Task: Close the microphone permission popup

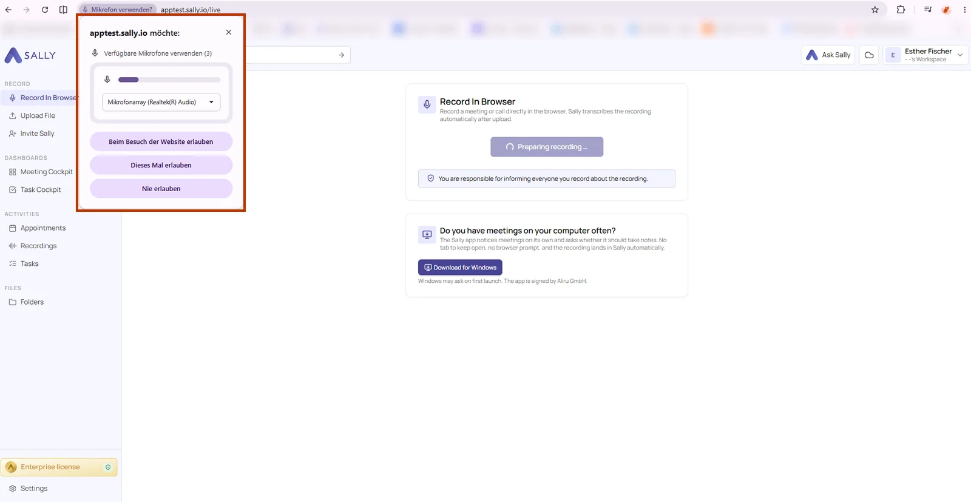Action: [229, 32]
